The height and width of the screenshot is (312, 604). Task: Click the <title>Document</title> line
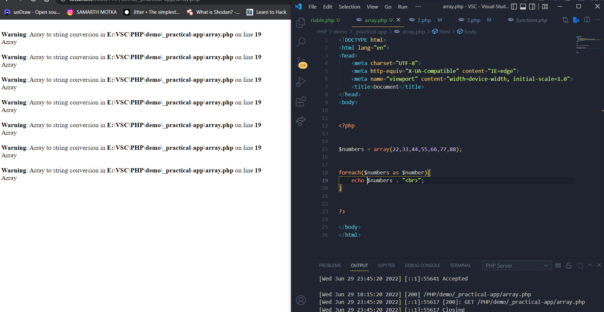[387, 87]
